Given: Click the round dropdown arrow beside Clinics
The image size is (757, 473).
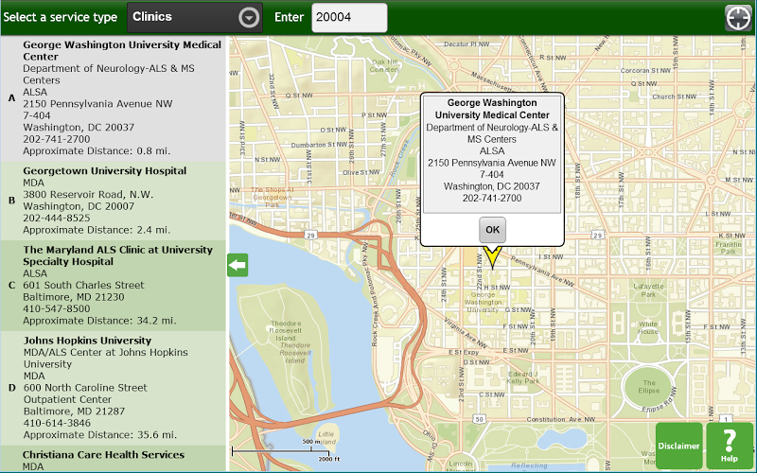Looking at the screenshot, I should coord(249,17).
